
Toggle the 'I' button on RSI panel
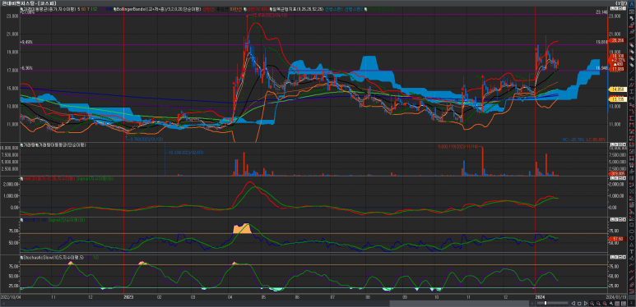pyautogui.click(x=616, y=219)
